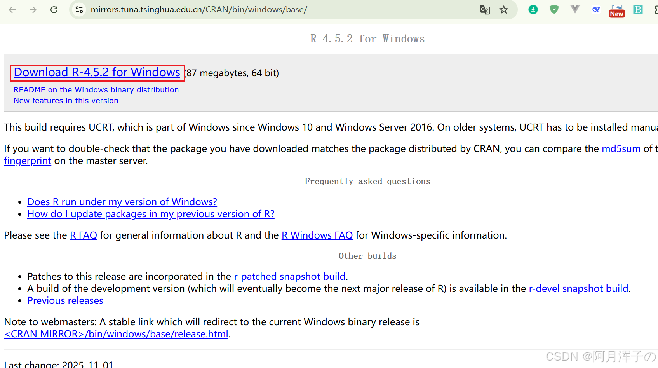Open the fingerprint link

[28, 161]
